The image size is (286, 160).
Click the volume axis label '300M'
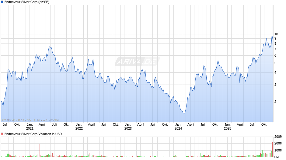278,137
